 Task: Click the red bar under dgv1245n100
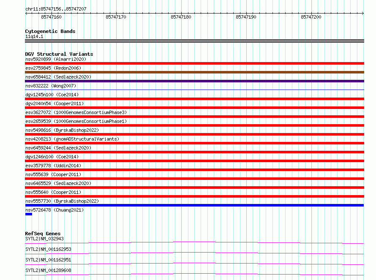(x=194, y=99)
